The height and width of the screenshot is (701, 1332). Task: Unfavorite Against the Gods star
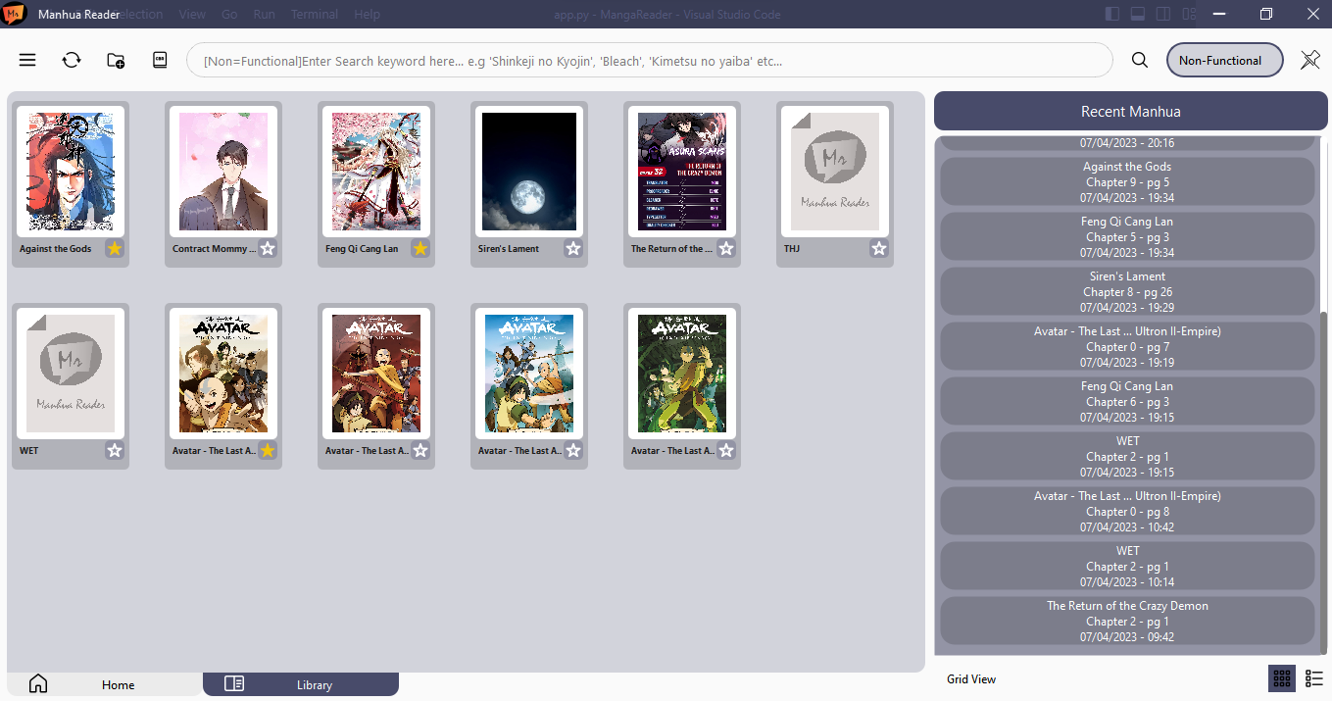(115, 249)
